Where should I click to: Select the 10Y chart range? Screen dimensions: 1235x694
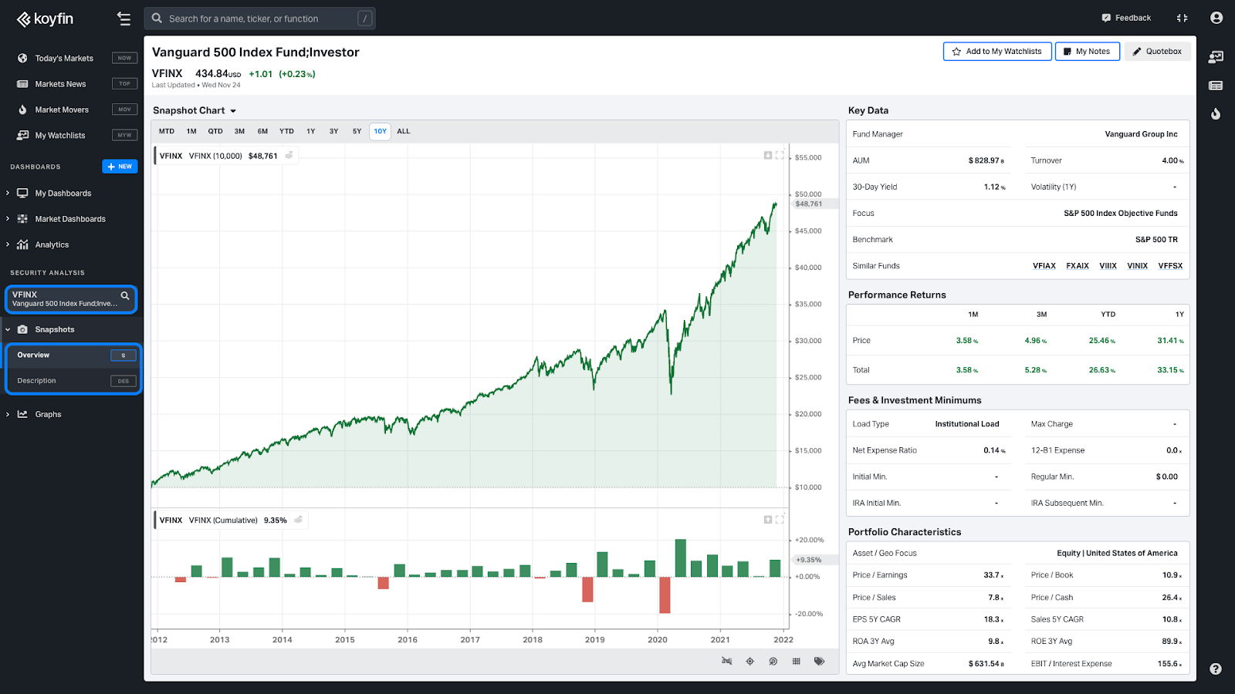381,131
